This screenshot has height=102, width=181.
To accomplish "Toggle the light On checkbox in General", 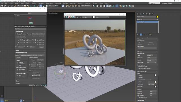I will (x=138, y=42).
